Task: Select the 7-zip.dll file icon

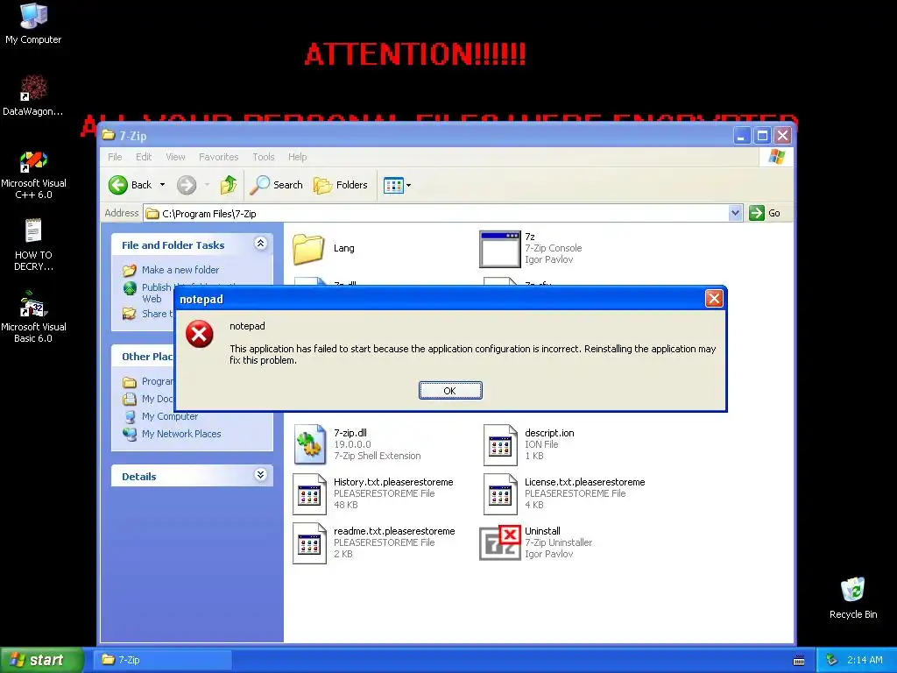Action: pos(309,444)
